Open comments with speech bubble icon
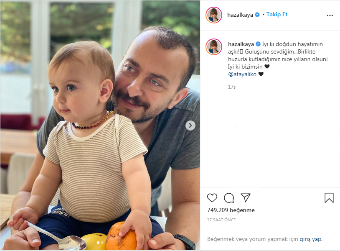The height and width of the screenshot is (251, 340). click(229, 198)
